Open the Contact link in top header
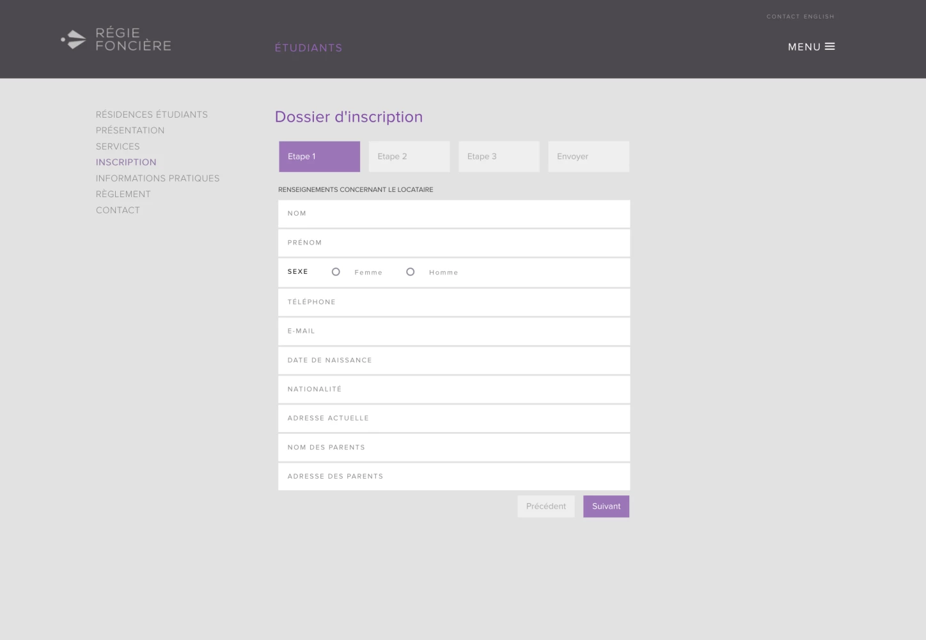Screen dimensions: 926x640 point(783,17)
